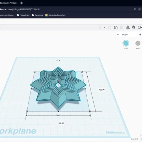Viewport: 142px width, 142px height.
Task: Click the red corner resize handle
Action: tap(90, 111)
